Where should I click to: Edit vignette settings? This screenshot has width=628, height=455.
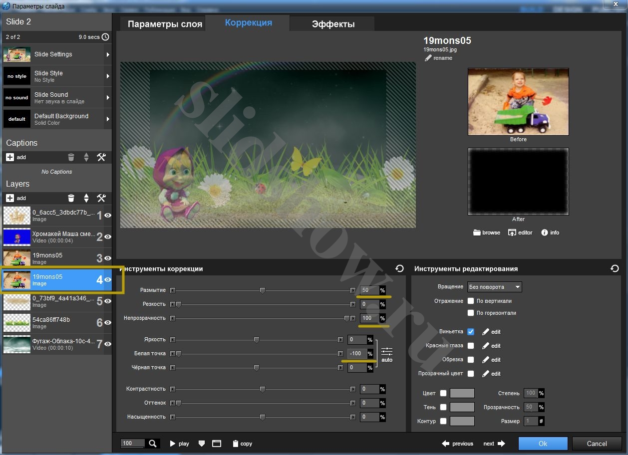pos(491,332)
